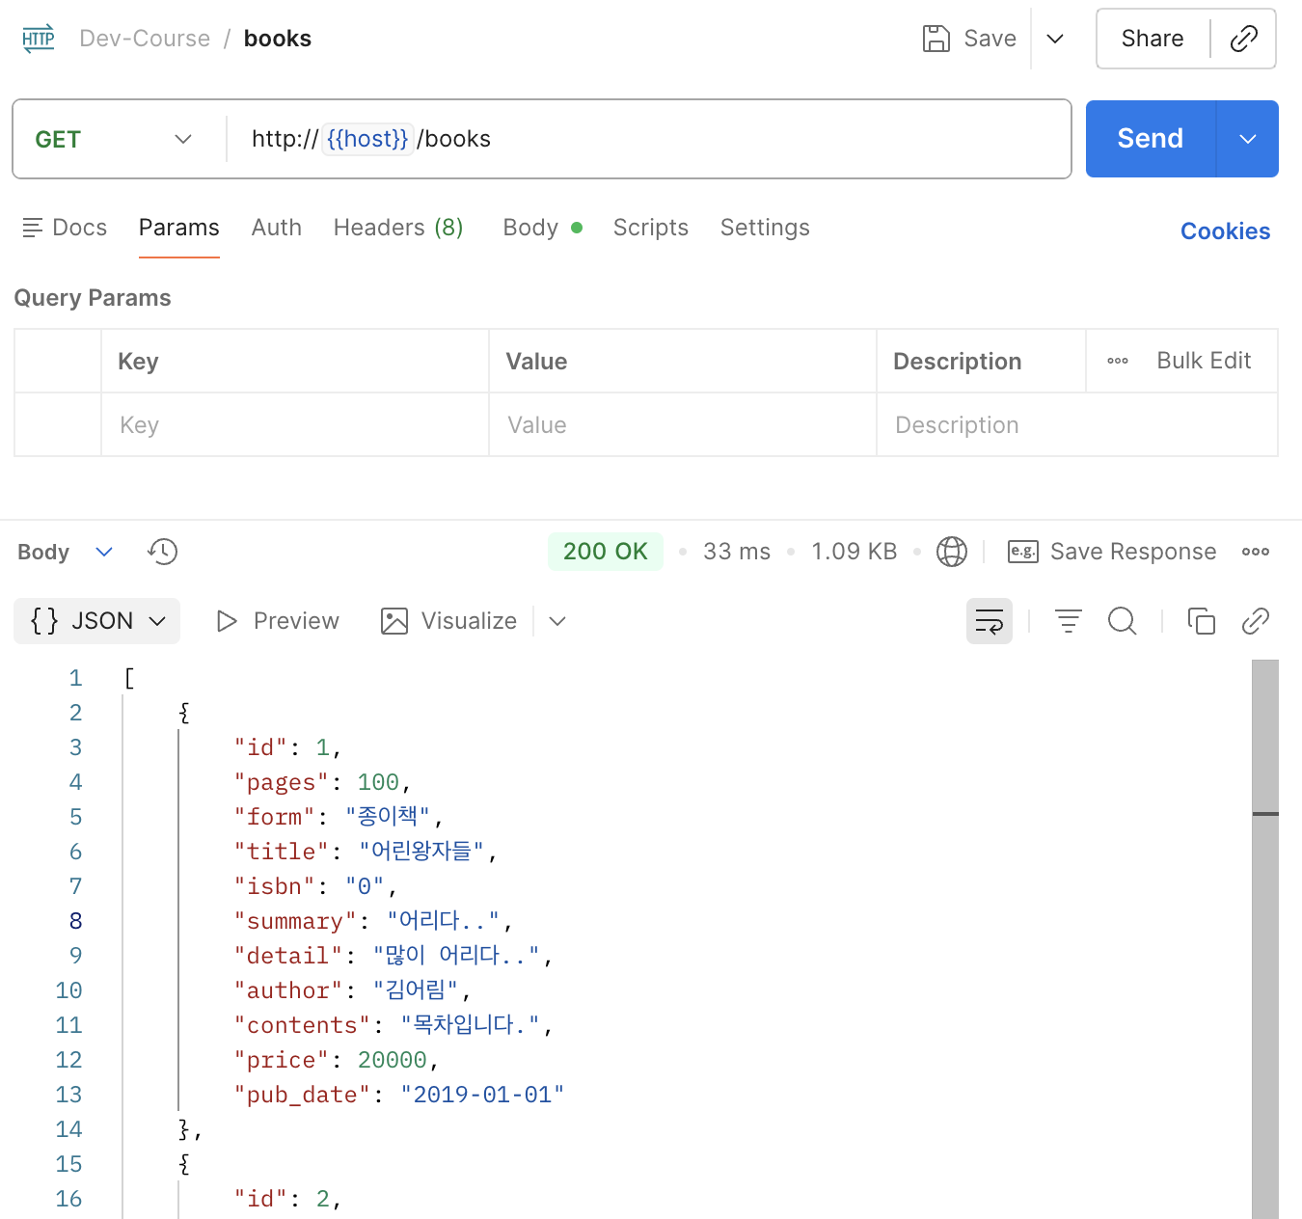Copy the response link icon
Viewport: 1302px width, 1219px height.
(x=1255, y=621)
